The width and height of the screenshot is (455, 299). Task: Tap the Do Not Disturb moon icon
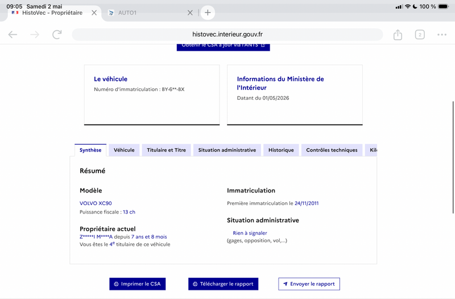415,6
